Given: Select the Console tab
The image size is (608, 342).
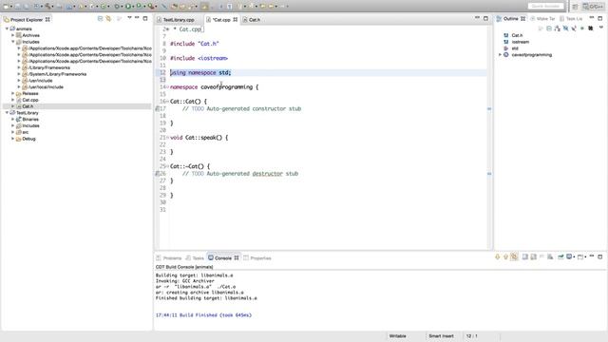Looking at the screenshot, I should click(x=223, y=258).
